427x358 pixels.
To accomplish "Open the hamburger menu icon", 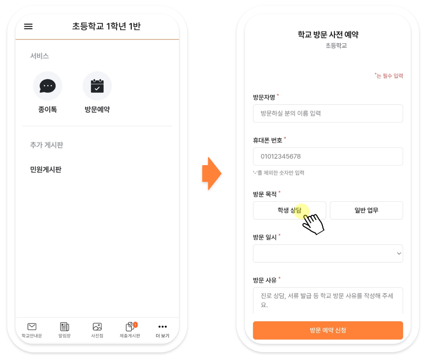I will click(x=28, y=26).
